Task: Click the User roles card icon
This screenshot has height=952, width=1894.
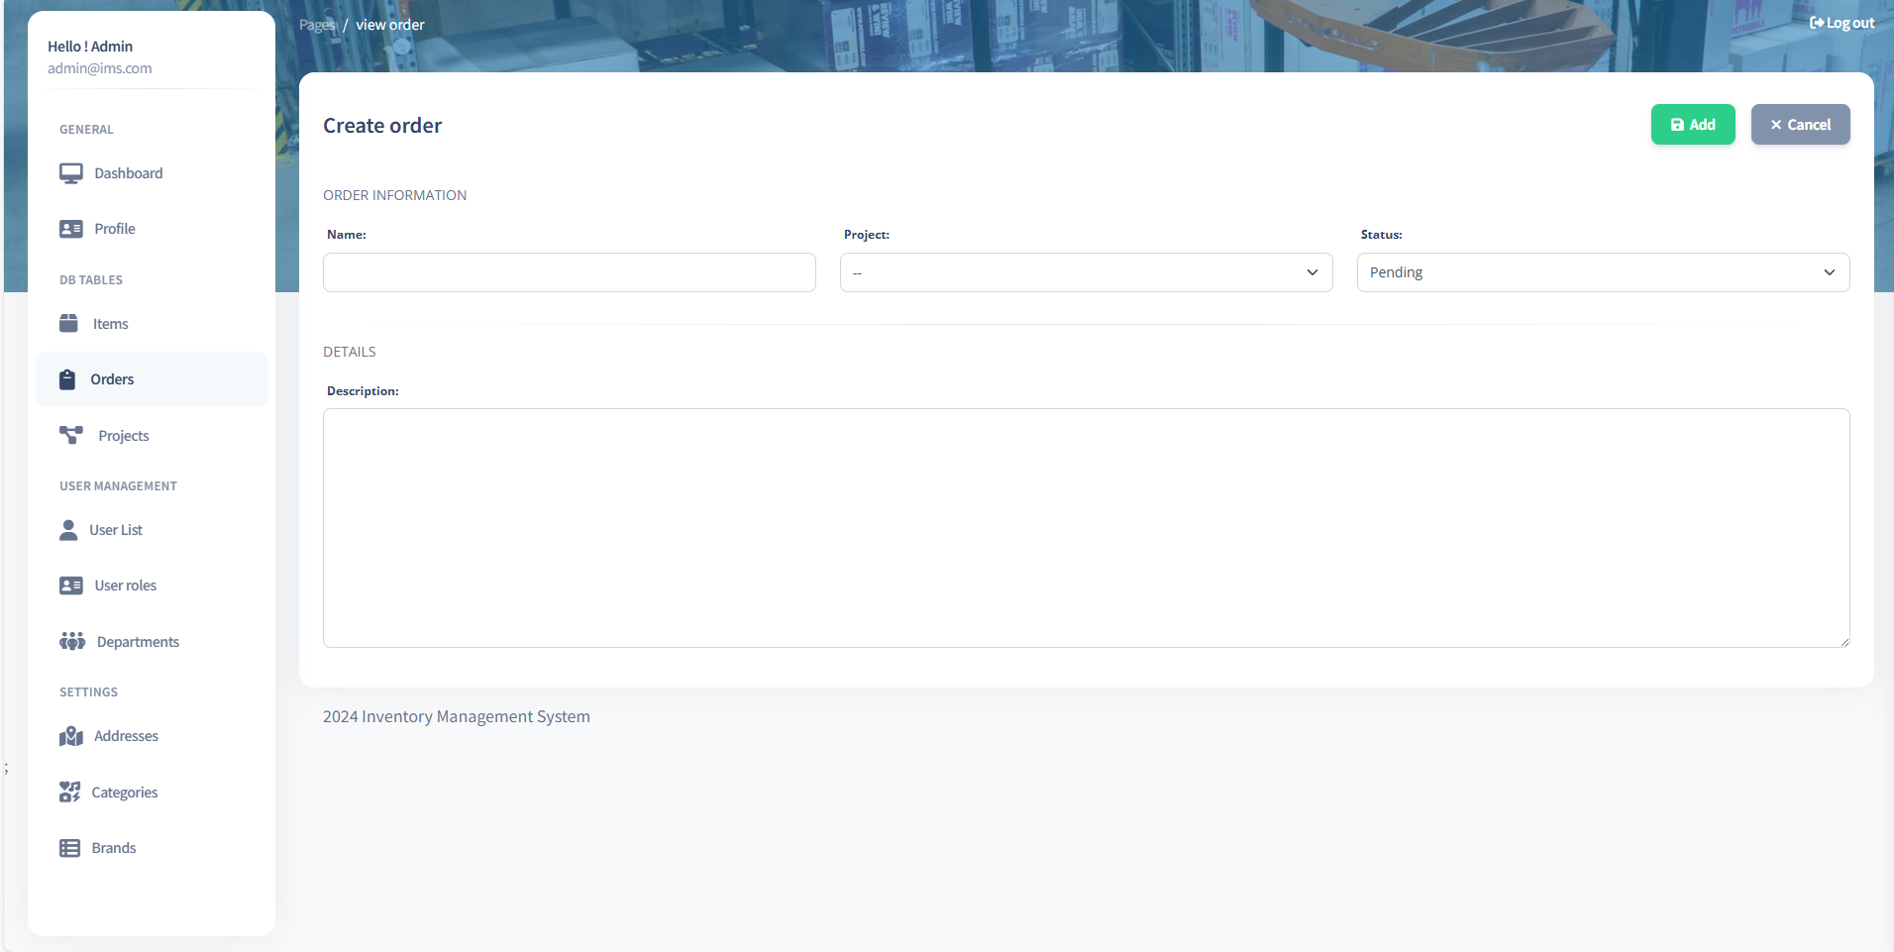Action: tap(70, 585)
